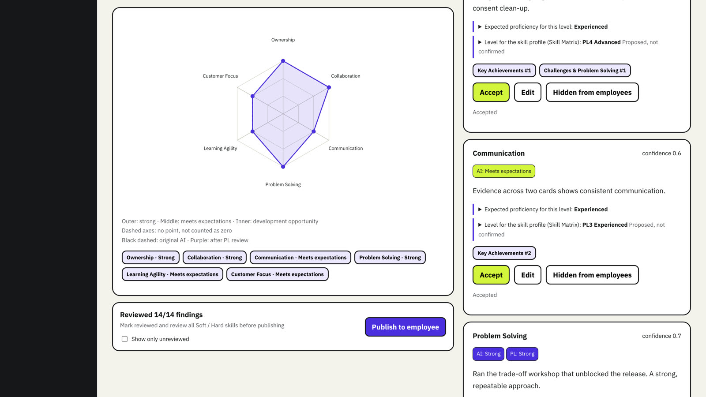Image resolution: width=706 pixels, height=397 pixels.
Task: Click the confidence 0.7 value
Action: pos(661,336)
